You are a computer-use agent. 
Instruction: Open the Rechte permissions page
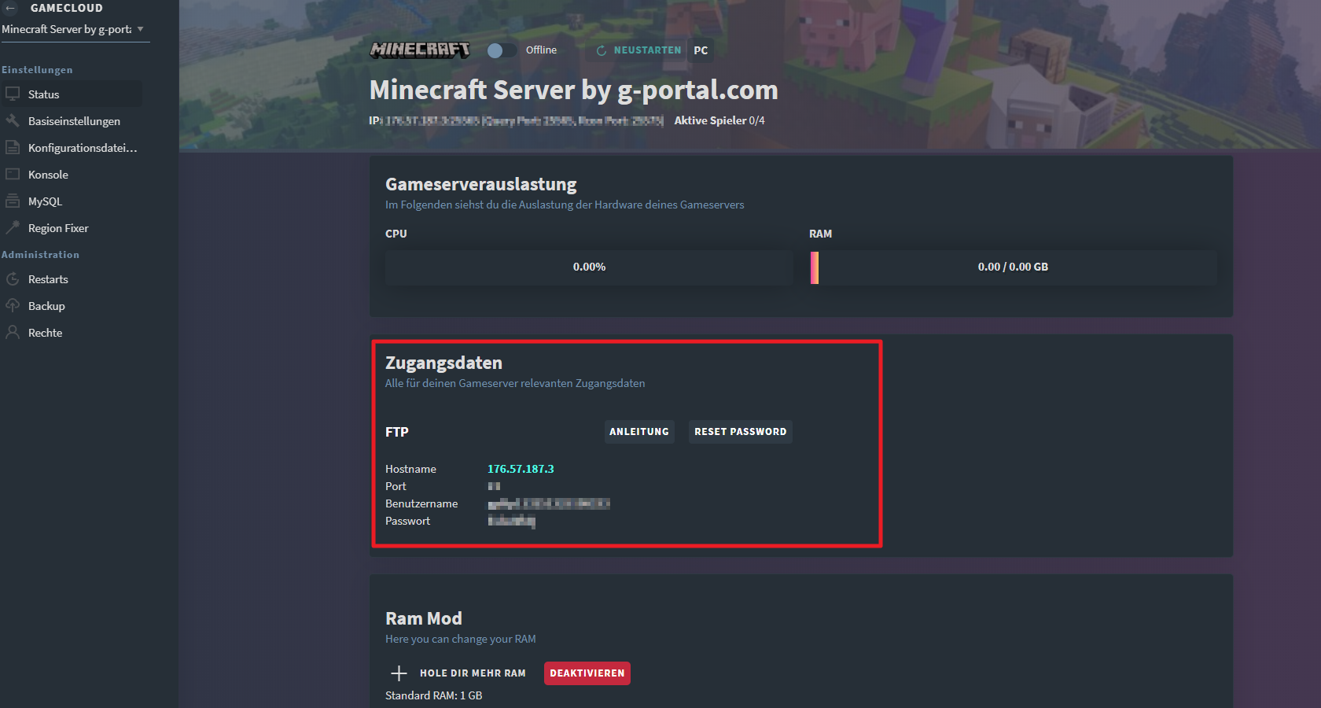(x=45, y=333)
